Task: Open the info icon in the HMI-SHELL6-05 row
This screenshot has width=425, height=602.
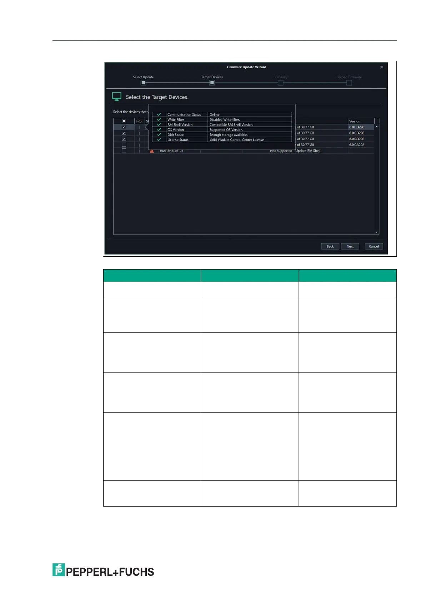Action: [x=140, y=150]
